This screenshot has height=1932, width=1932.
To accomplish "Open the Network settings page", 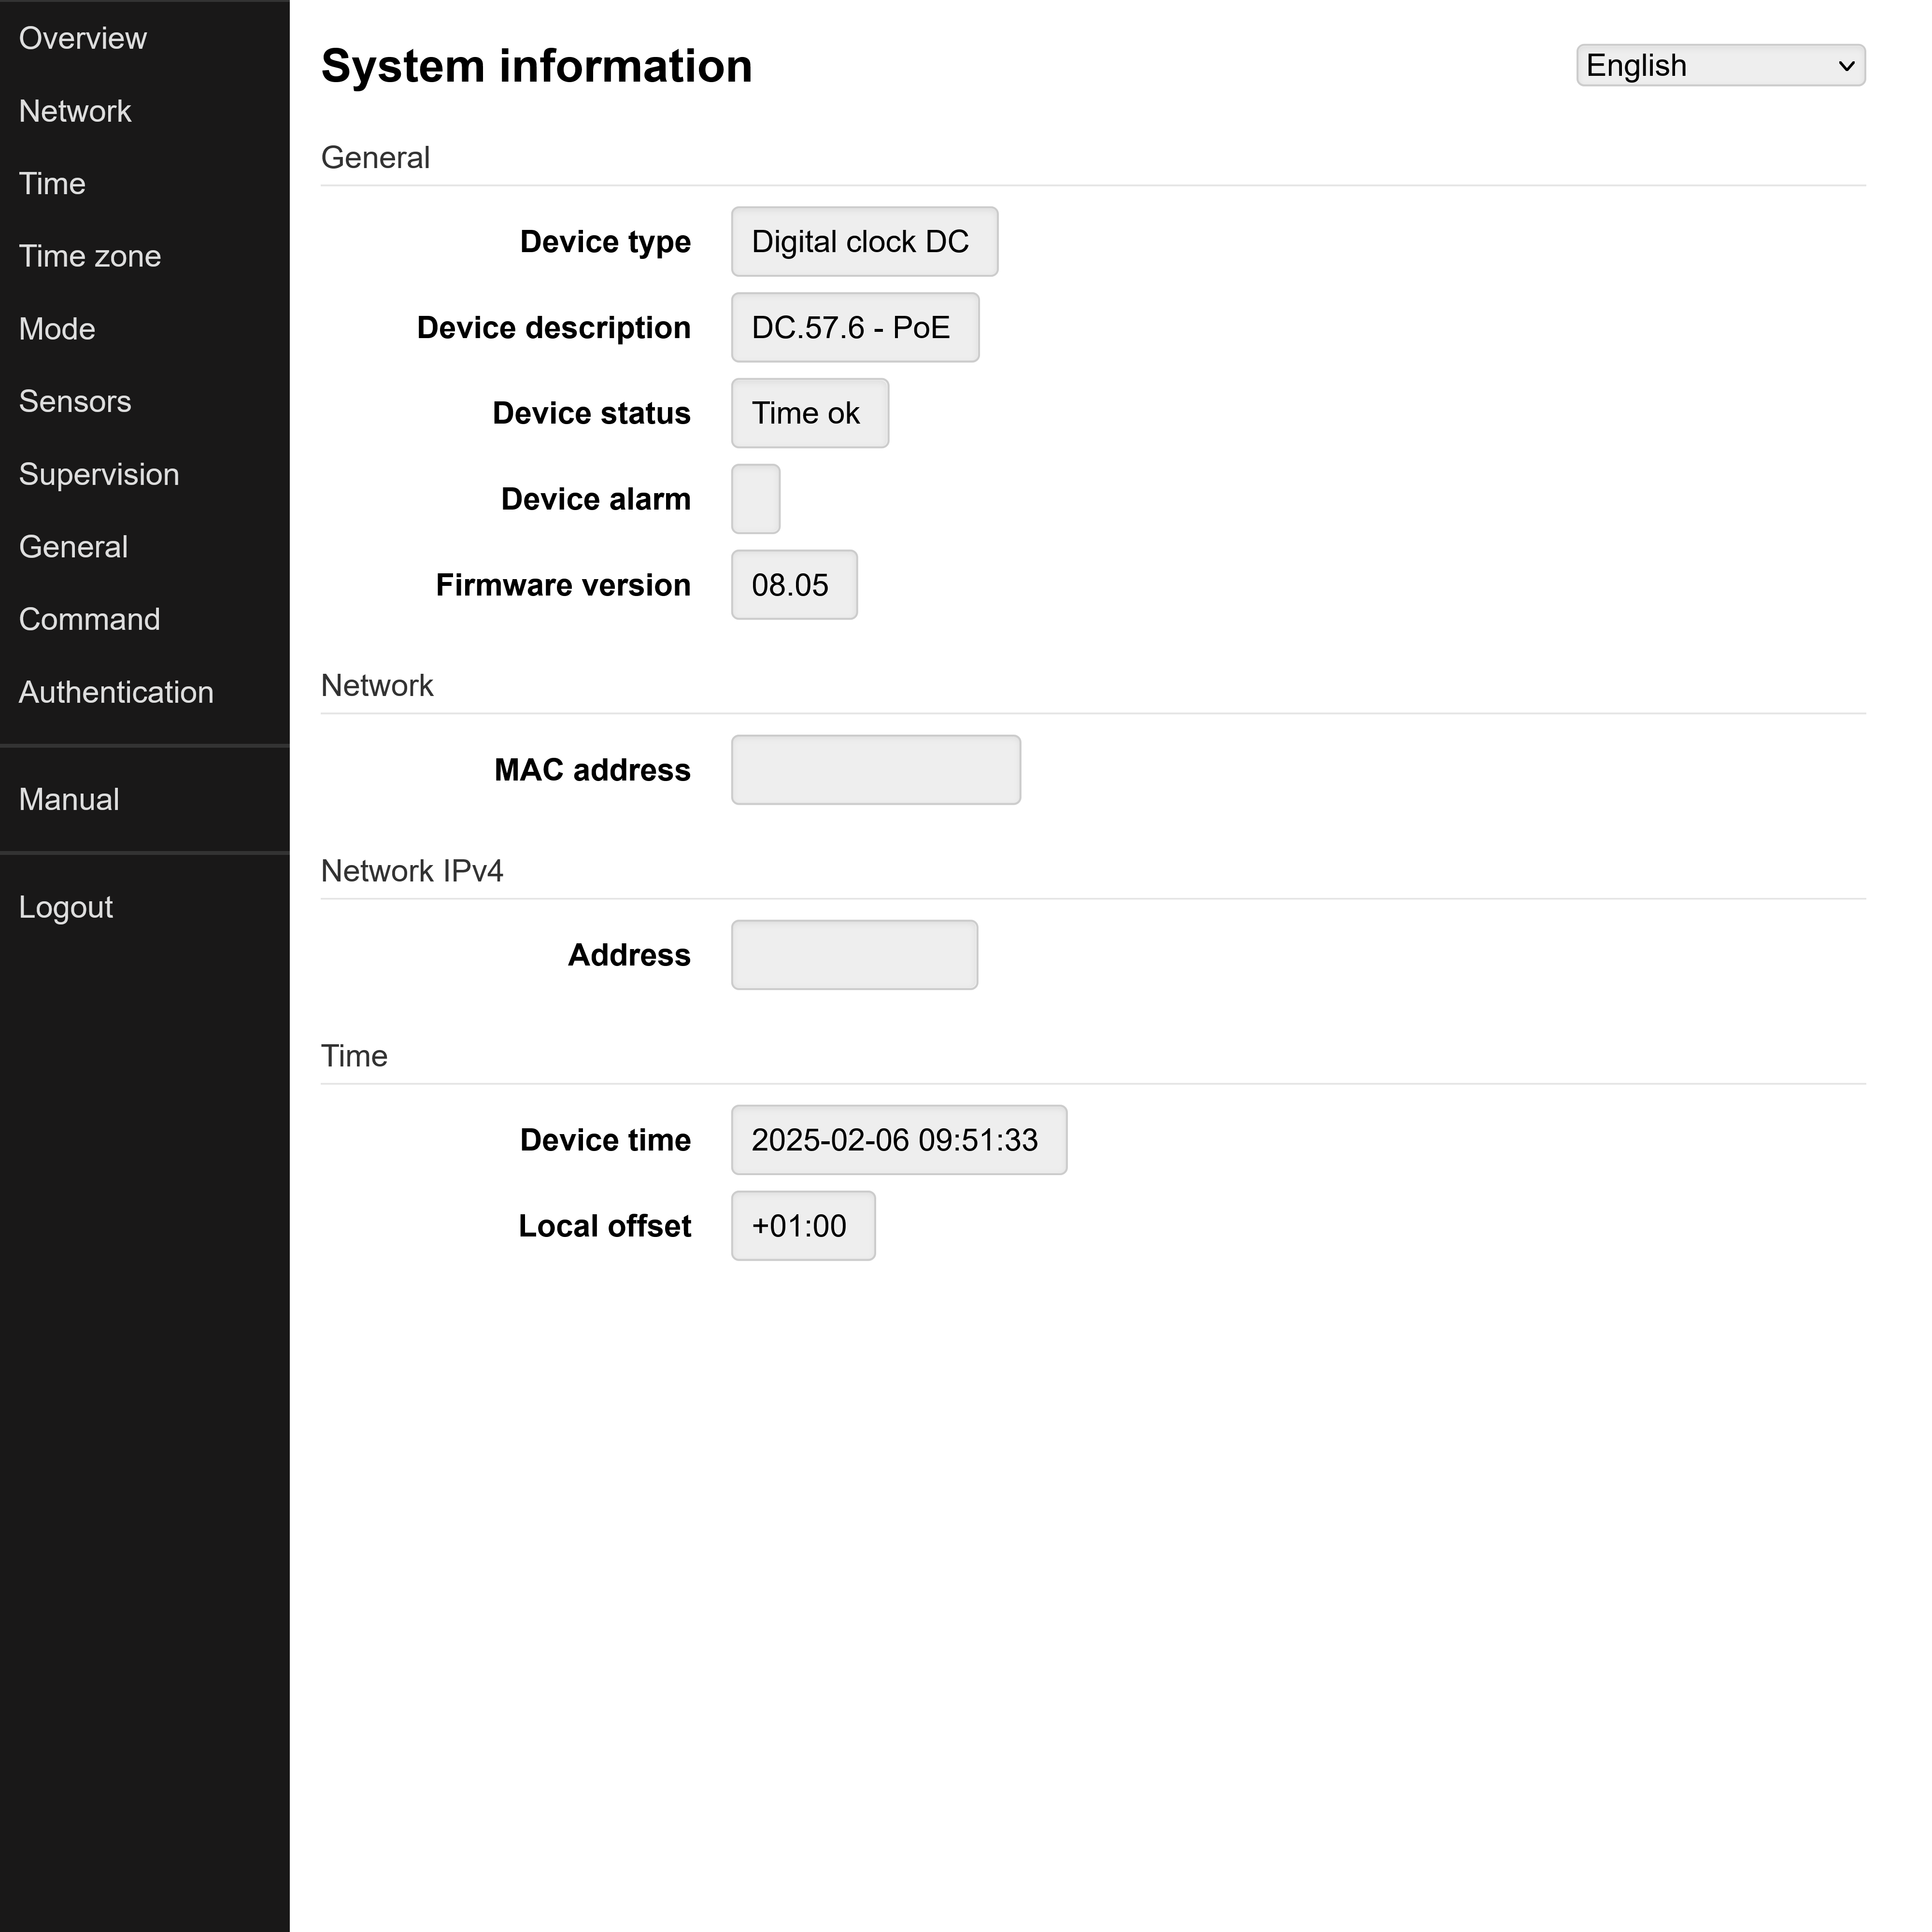I will [x=75, y=111].
